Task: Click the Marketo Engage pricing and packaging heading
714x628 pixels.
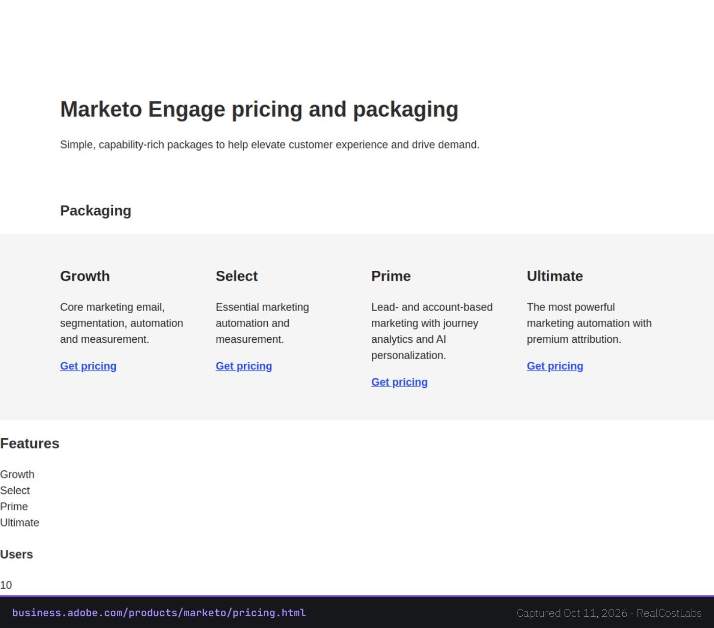Action: click(259, 109)
